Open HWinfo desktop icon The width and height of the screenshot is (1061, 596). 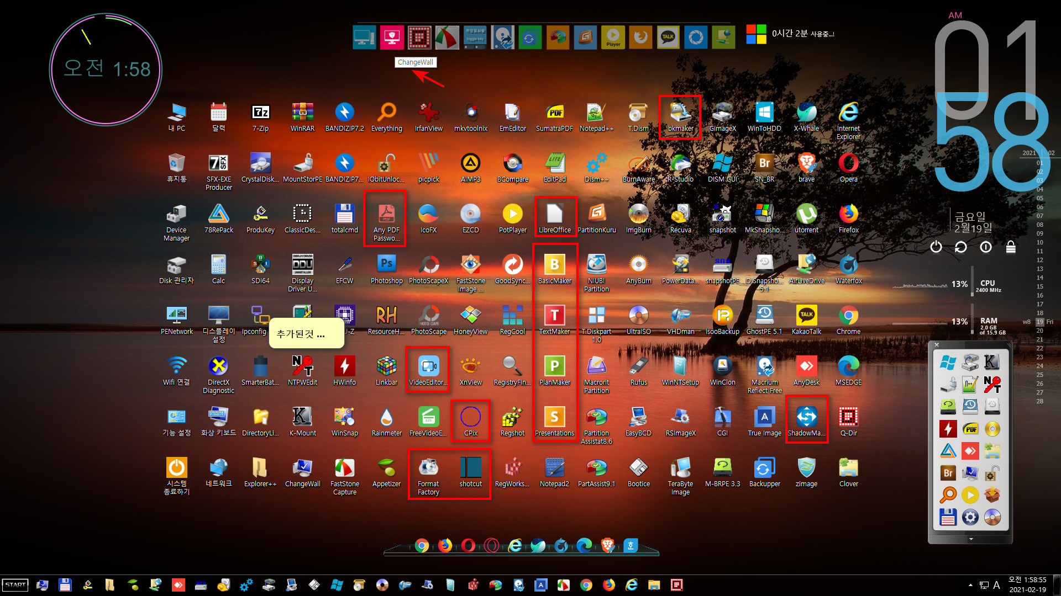[344, 371]
